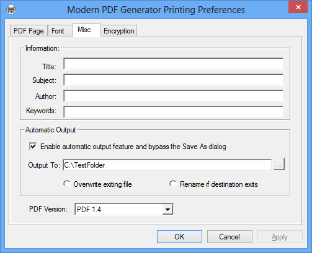Open the Font tab
The width and height of the screenshot is (312, 253).
(x=60, y=31)
